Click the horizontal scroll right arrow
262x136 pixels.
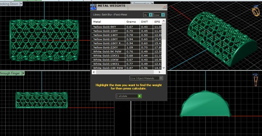click(159, 72)
